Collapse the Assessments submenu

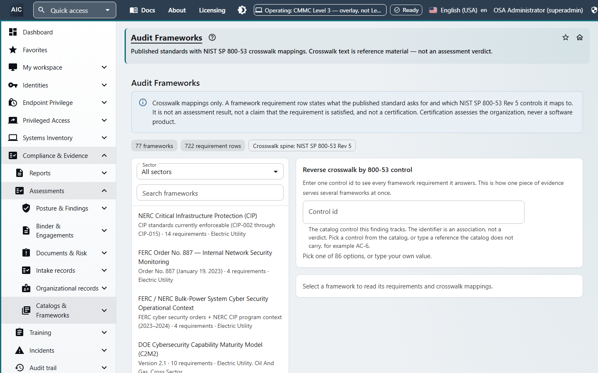(x=104, y=191)
